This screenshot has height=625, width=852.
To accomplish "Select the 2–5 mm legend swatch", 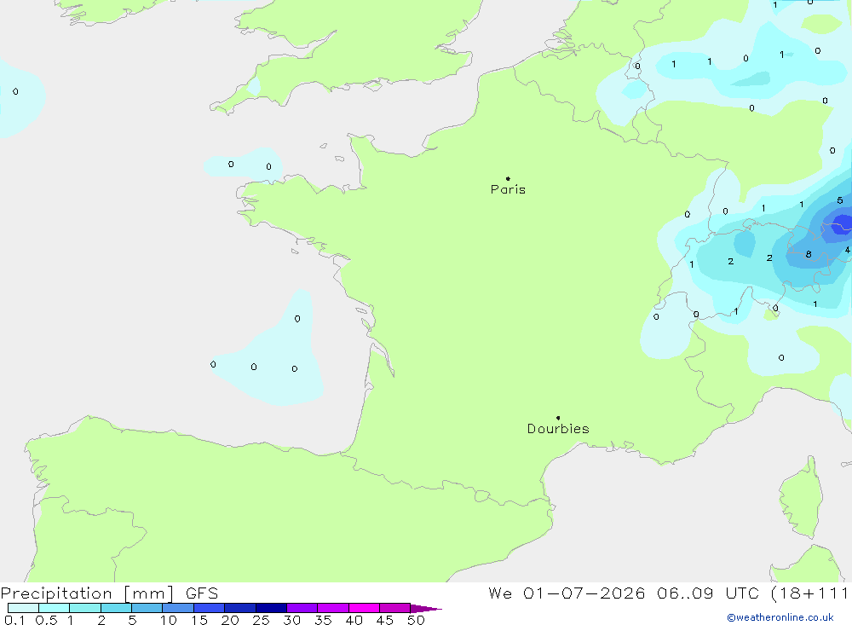I will 116,608.
